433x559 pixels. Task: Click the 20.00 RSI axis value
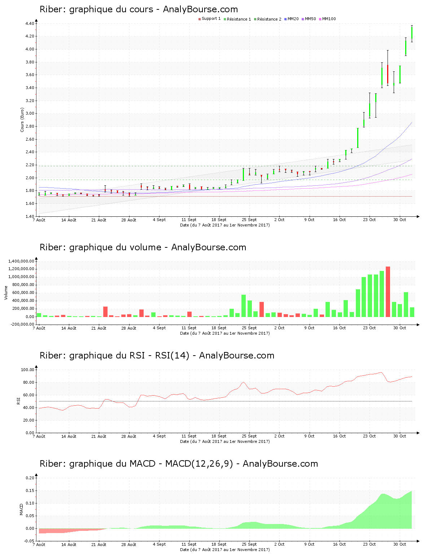click(29, 420)
